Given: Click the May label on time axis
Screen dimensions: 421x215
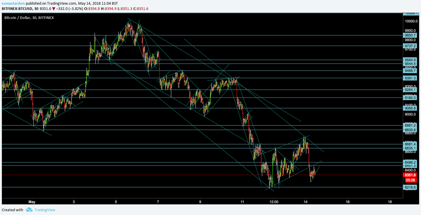Looking at the screenshot, I should tap(32, 202).
